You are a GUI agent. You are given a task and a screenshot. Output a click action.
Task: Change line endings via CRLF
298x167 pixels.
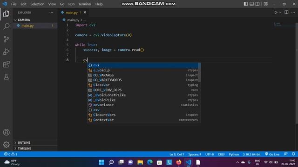pos(221,154)
